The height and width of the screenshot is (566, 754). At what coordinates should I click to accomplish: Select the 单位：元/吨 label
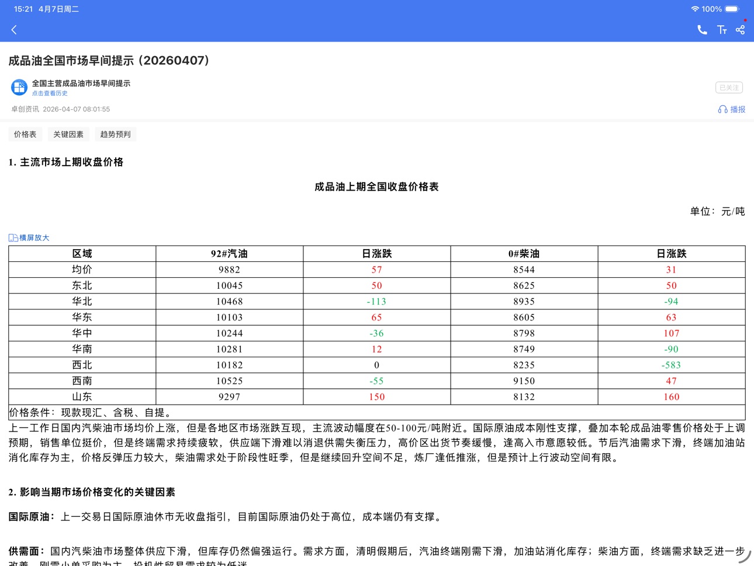717,211
